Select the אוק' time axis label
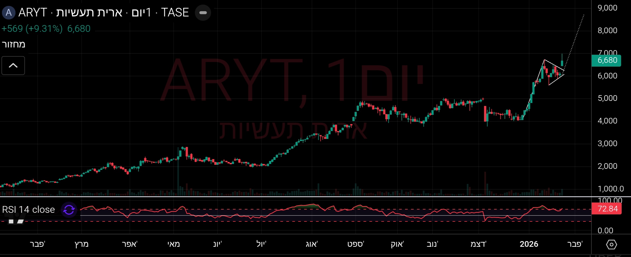The image size is (631, 257). [397, 244]
